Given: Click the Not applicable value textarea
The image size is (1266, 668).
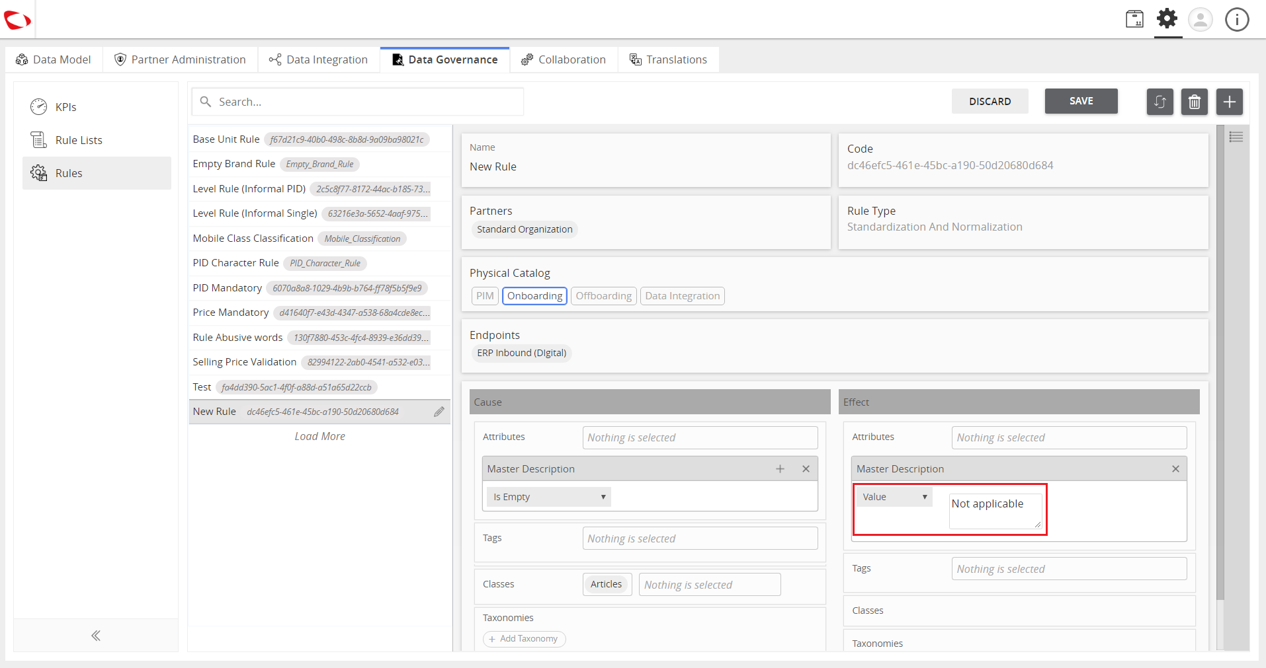Looking at the screenshot, I should 995,511.
